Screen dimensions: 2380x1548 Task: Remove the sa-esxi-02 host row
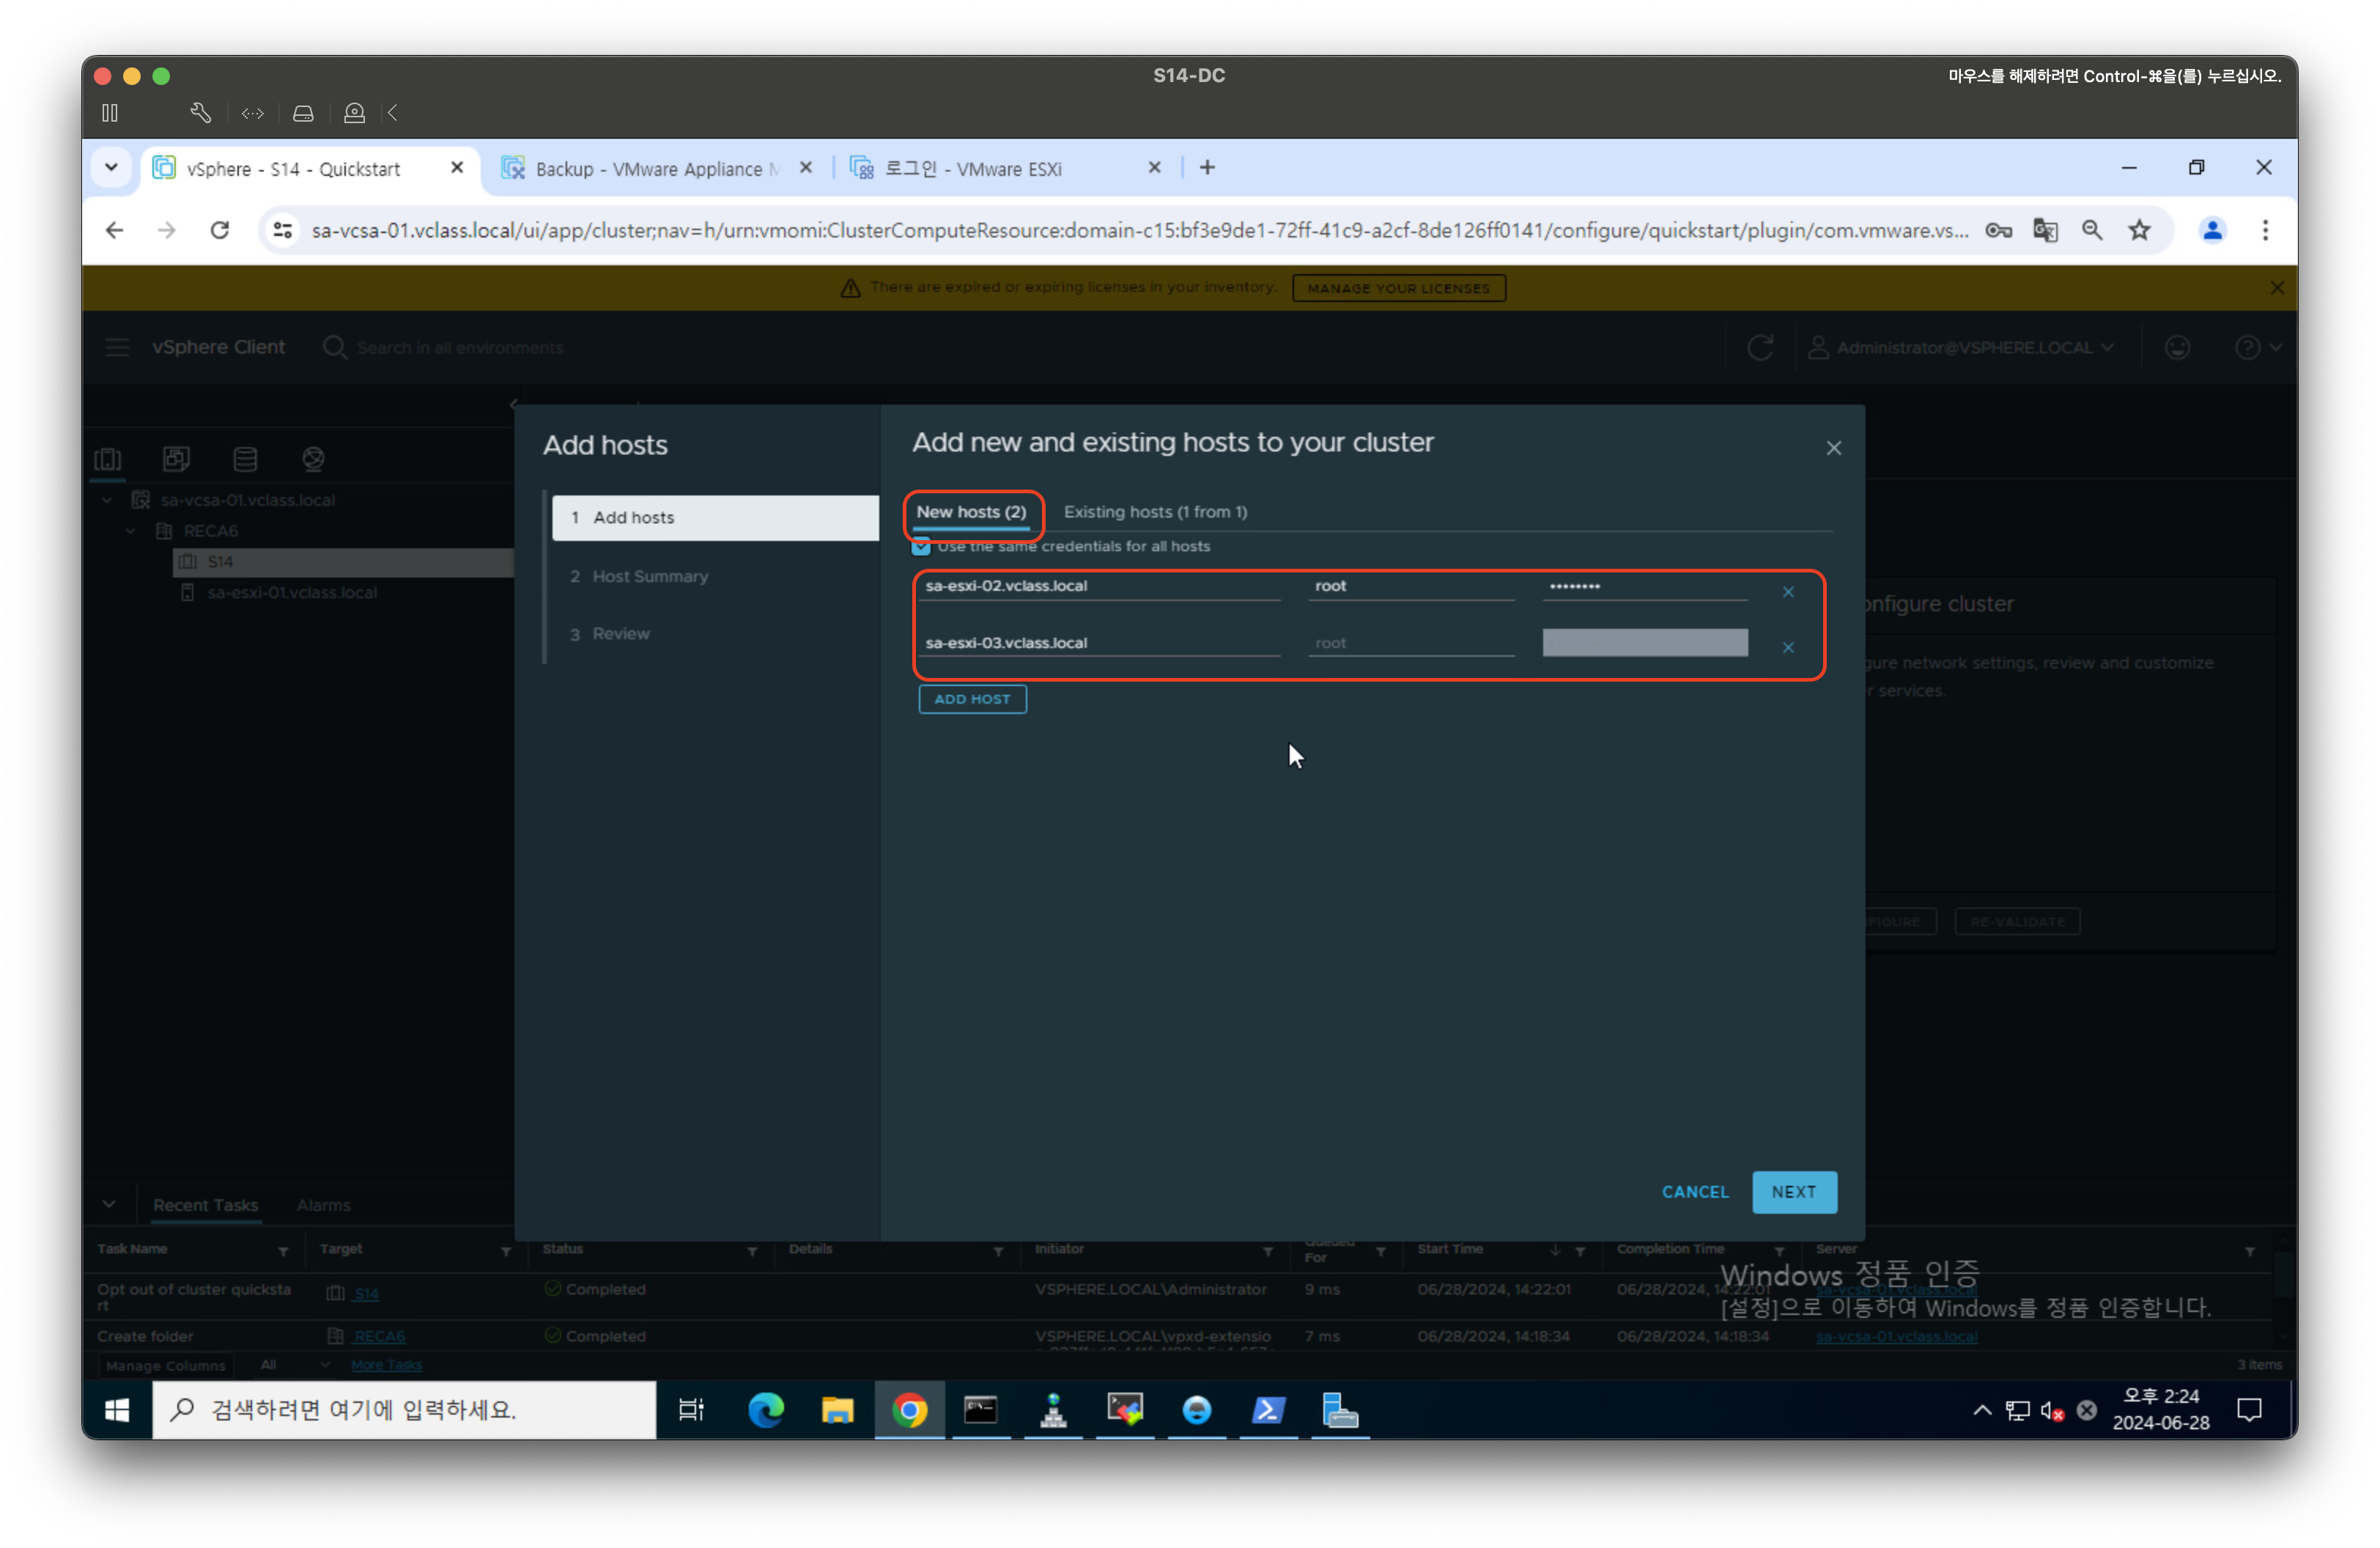pos(1788,592)
